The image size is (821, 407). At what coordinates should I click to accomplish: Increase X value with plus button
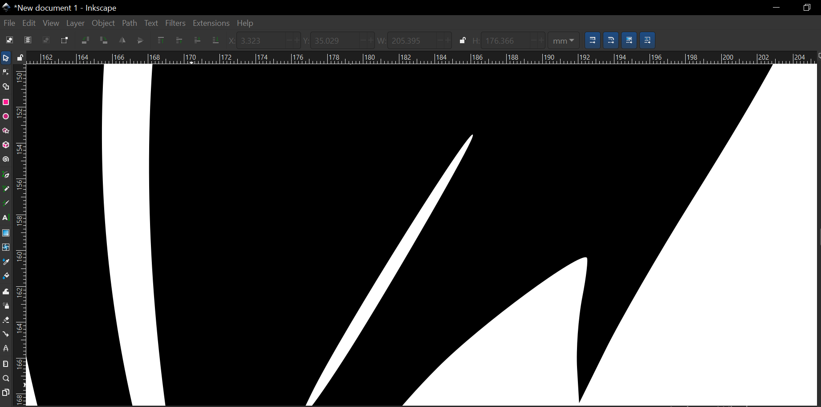click(x=297, y=41)
